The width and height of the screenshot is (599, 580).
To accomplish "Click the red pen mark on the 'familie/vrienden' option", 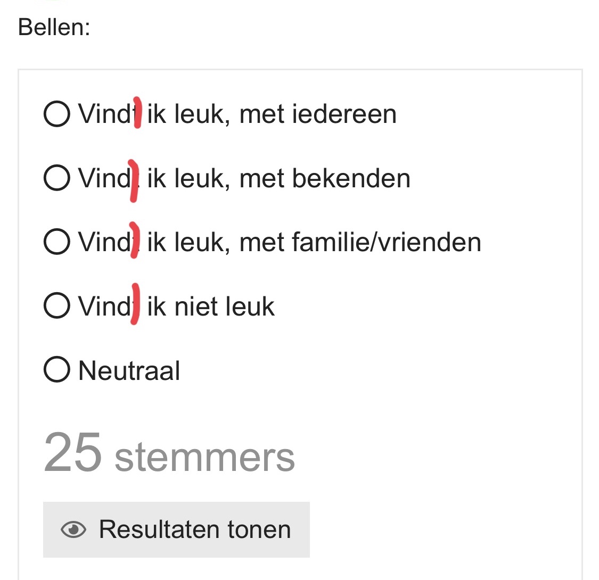I will 135,240.
